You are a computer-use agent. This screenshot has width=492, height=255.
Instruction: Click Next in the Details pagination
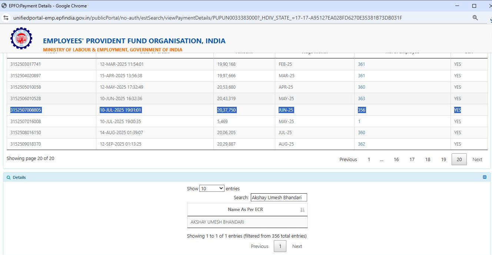tap(297, 246)
